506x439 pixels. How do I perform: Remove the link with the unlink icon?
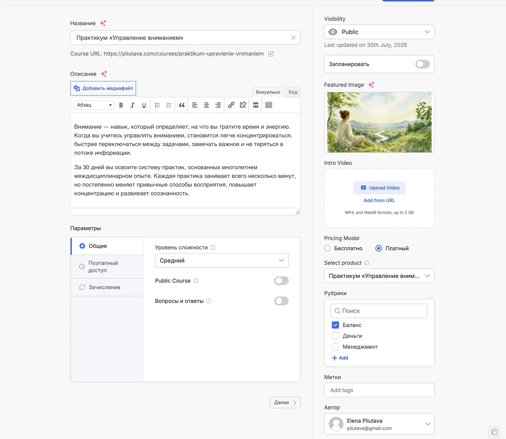[x=243, y=105]
